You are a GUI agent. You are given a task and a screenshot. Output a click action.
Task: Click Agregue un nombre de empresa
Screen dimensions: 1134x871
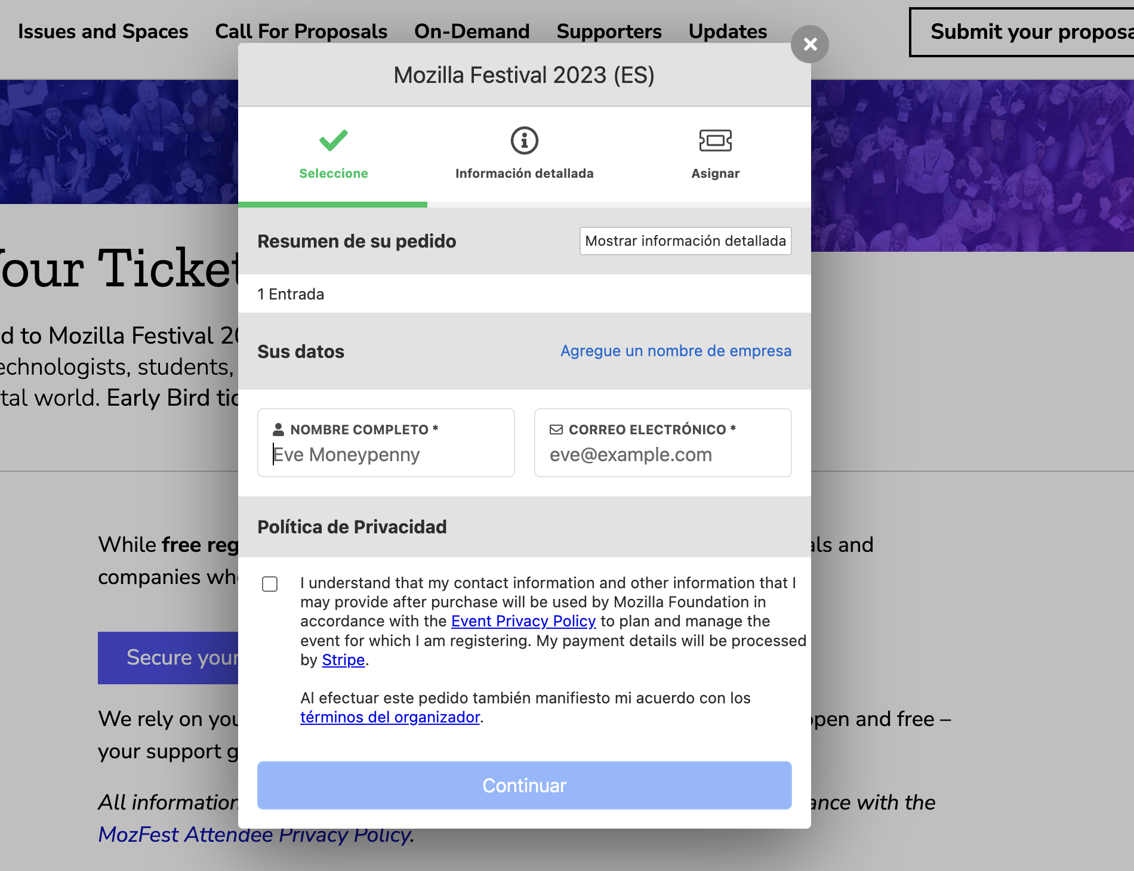(675, 351)
